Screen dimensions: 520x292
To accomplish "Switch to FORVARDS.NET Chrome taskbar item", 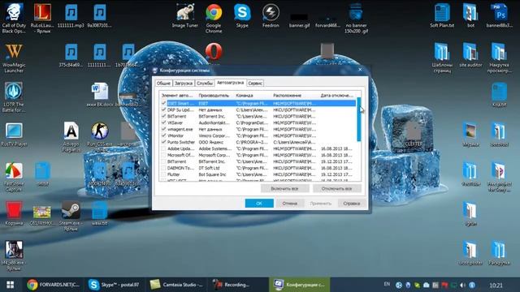I will click(53, 285).
